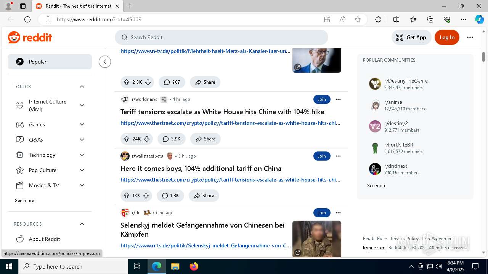Expand the Movies & TV topic

82,185
